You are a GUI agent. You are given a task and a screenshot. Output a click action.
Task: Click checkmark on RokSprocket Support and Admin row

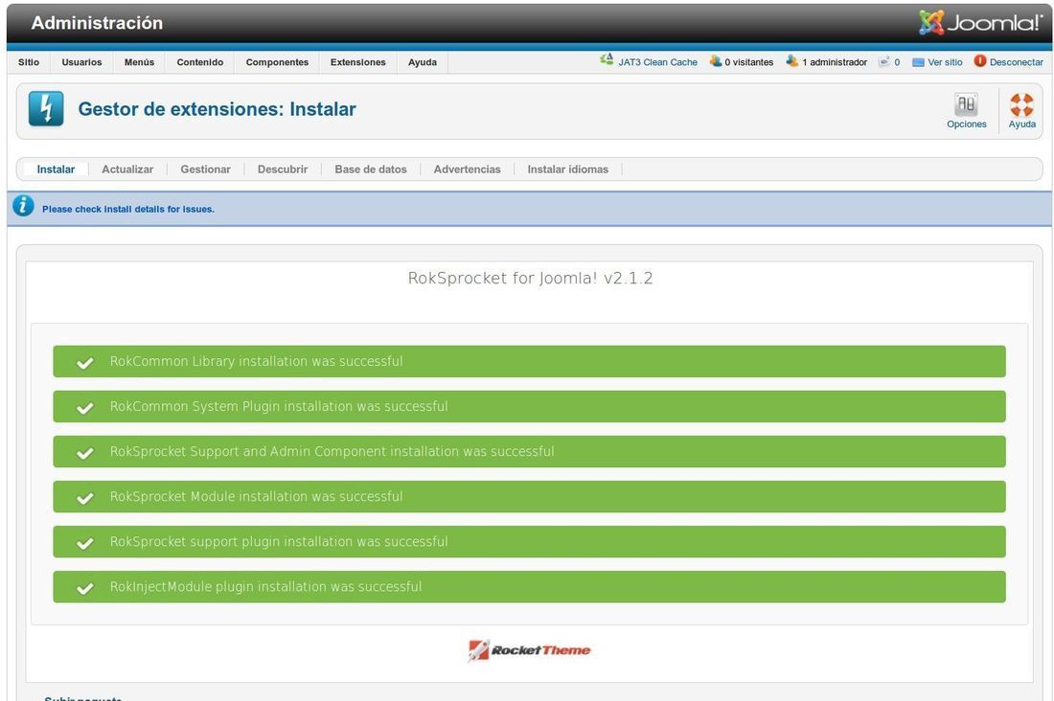[x=84, y=453]
